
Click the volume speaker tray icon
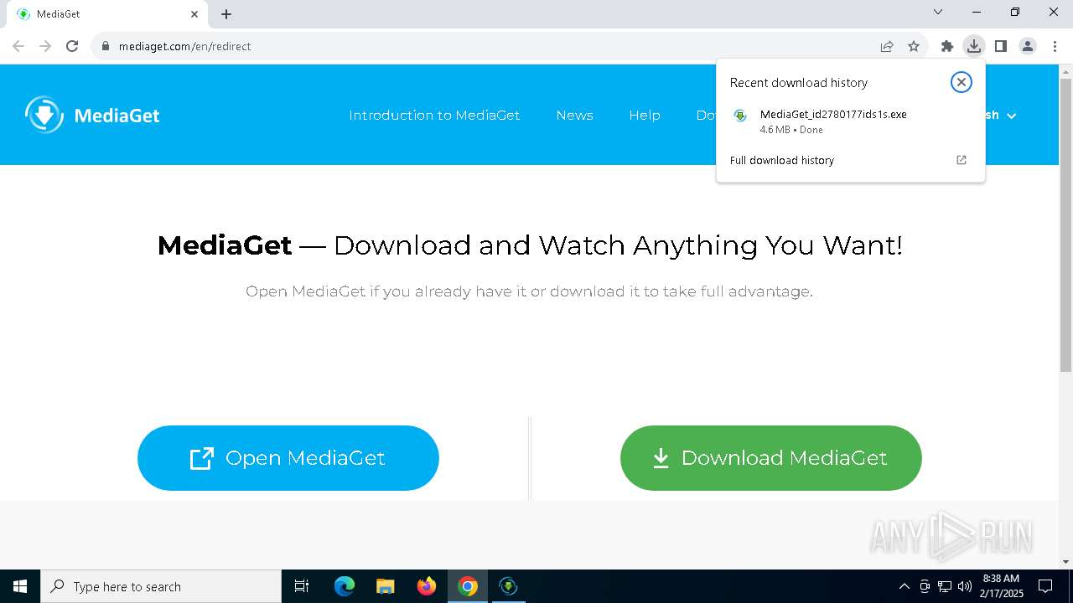pos(965,586)
